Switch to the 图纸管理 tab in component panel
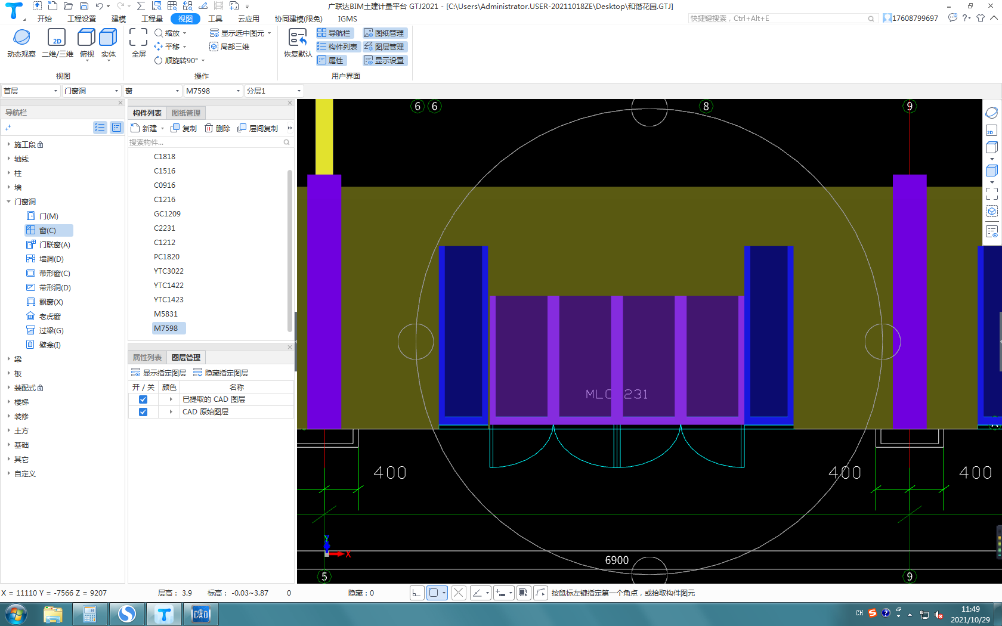The height and width of the screenshot is (626, 1002). pyautogui.click(x=186, y=113)
